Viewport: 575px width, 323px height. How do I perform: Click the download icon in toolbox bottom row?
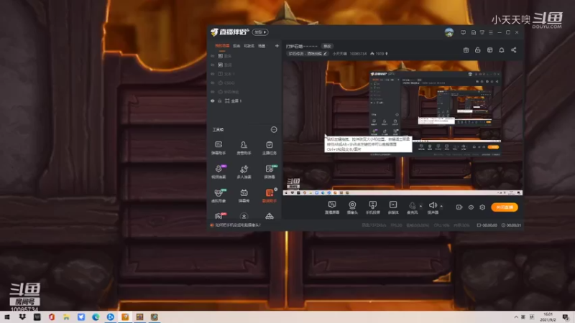[244, 216]
